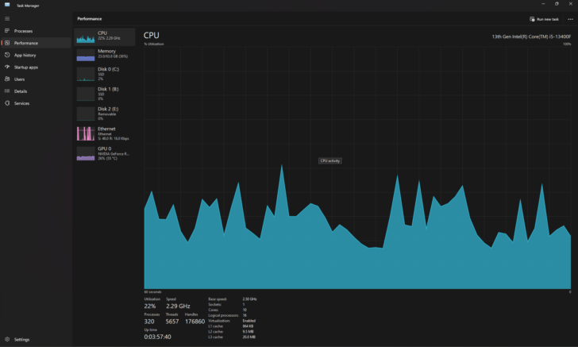Select the CPU performance graph entry
Viewport: 578px width, 347px height.
[105, 36]
